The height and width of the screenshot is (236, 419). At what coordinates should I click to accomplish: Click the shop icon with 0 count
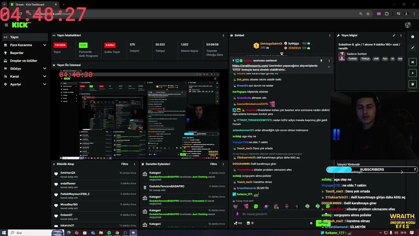(250, 223)
